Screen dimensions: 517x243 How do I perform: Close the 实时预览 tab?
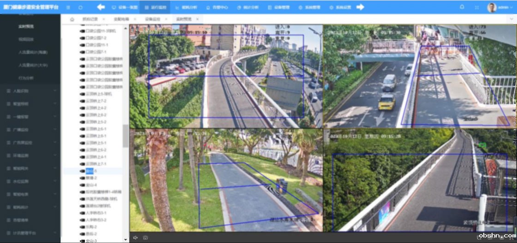197,19
